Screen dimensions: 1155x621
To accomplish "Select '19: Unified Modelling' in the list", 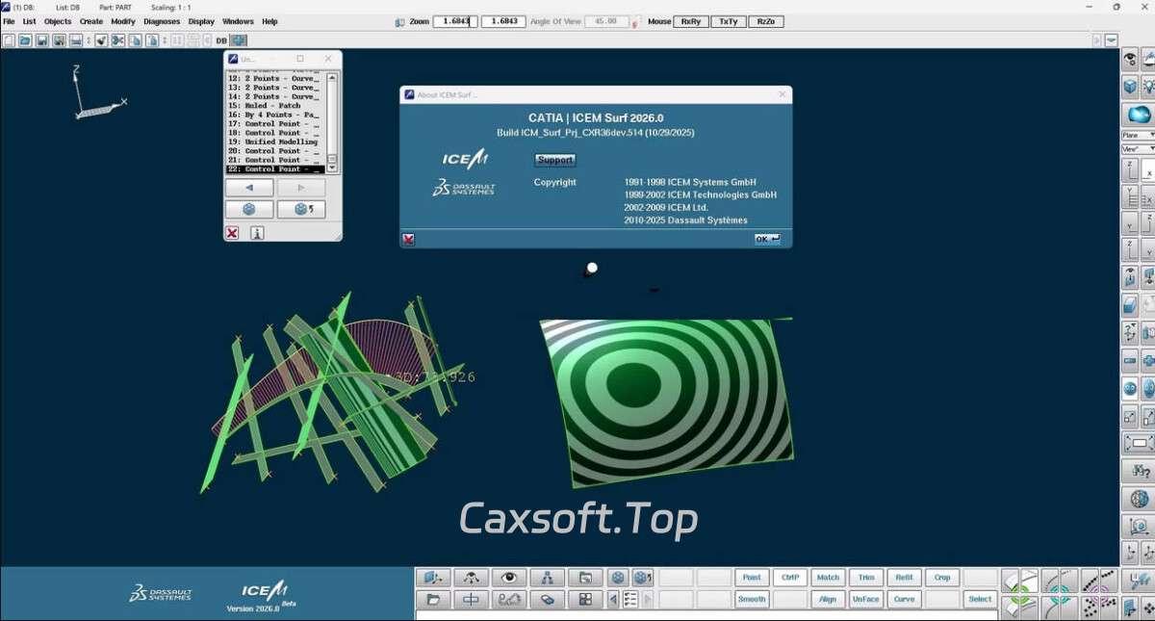I will [273, 142].
